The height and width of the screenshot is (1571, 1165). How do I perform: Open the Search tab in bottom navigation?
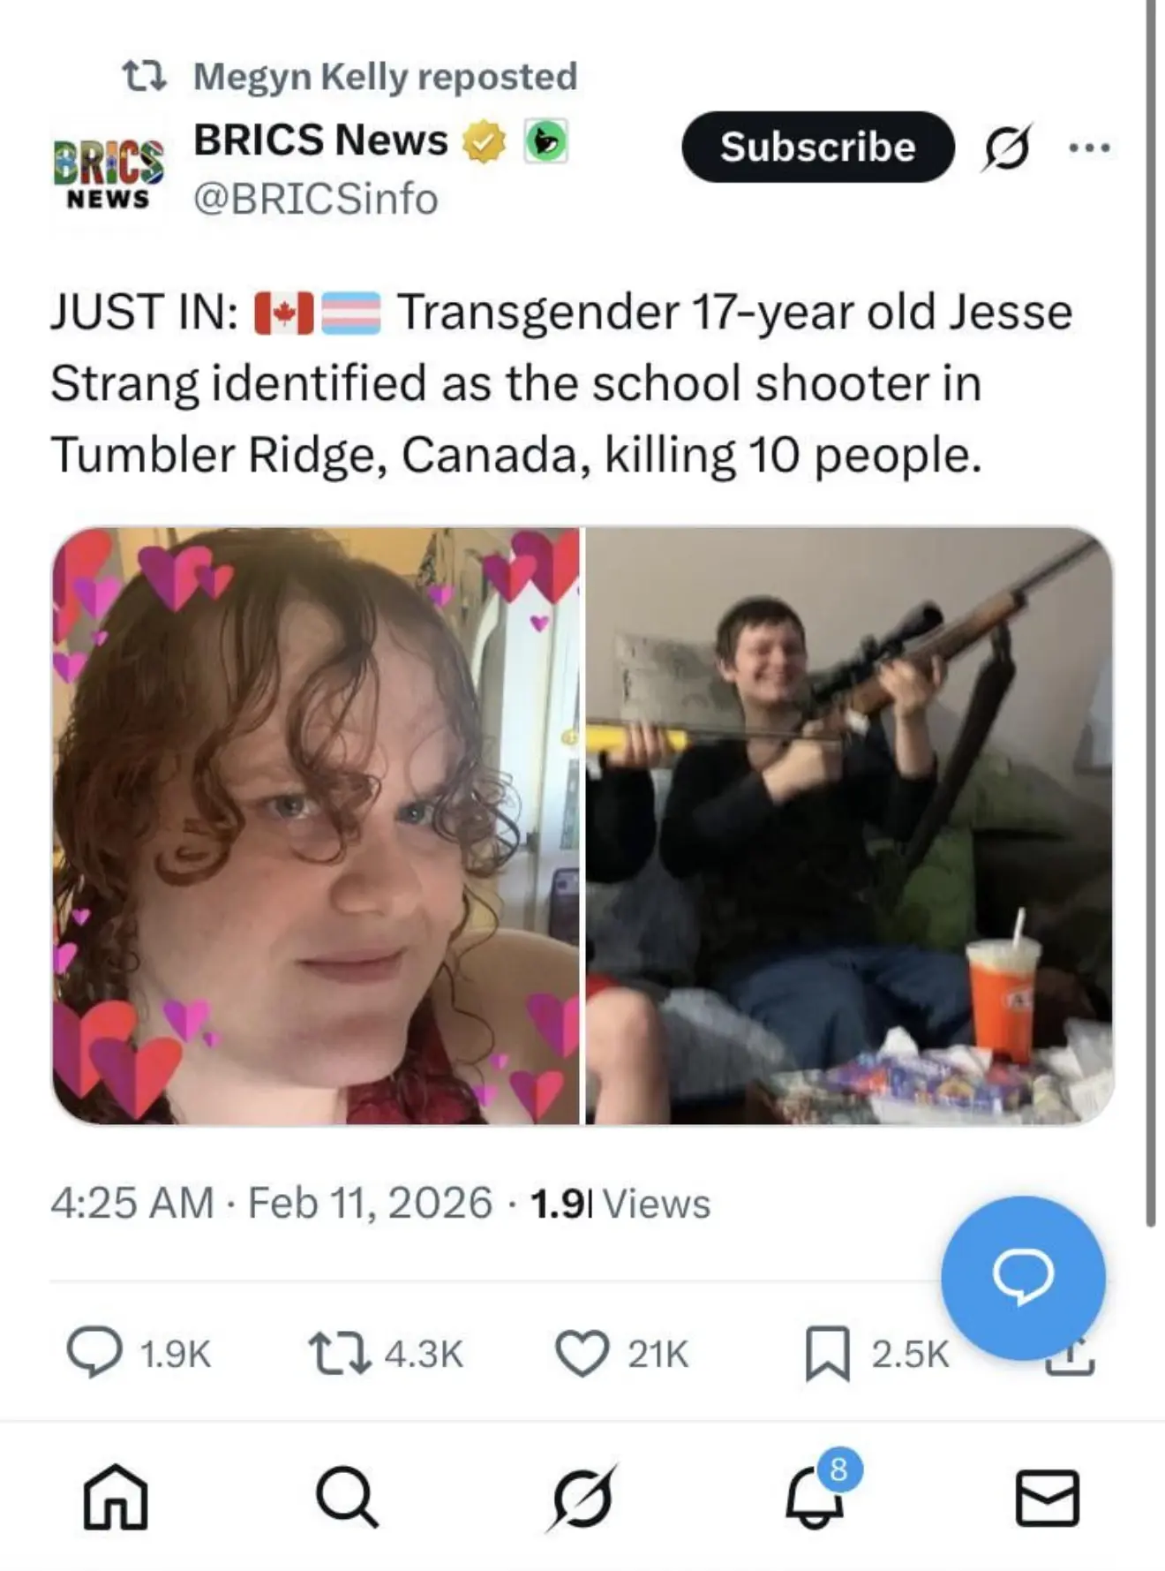tap(347, 1497)
